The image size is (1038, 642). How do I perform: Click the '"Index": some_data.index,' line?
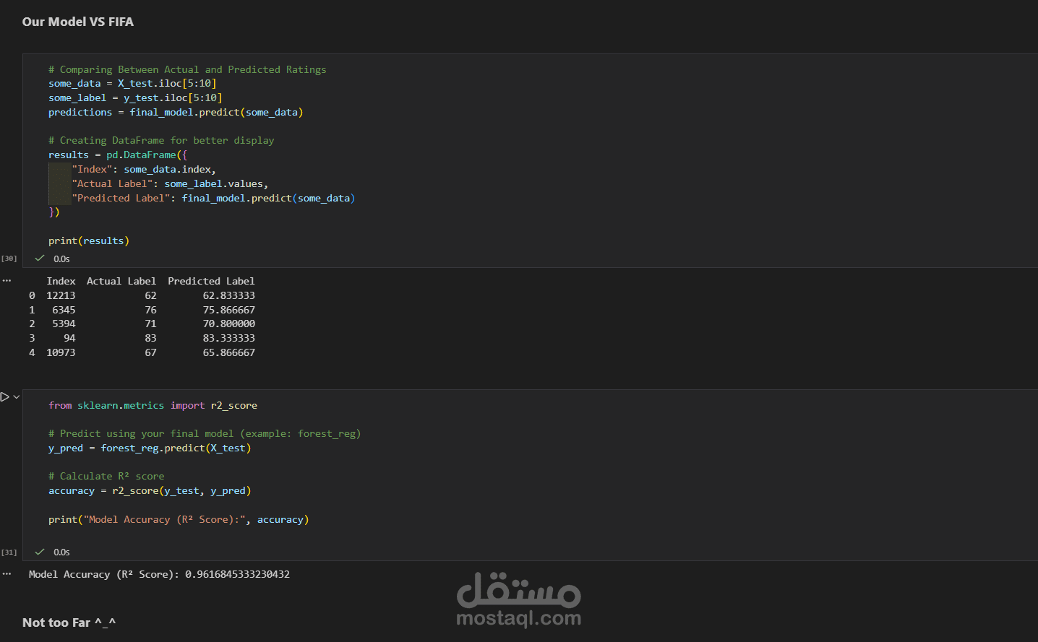[x=144, y=170]
